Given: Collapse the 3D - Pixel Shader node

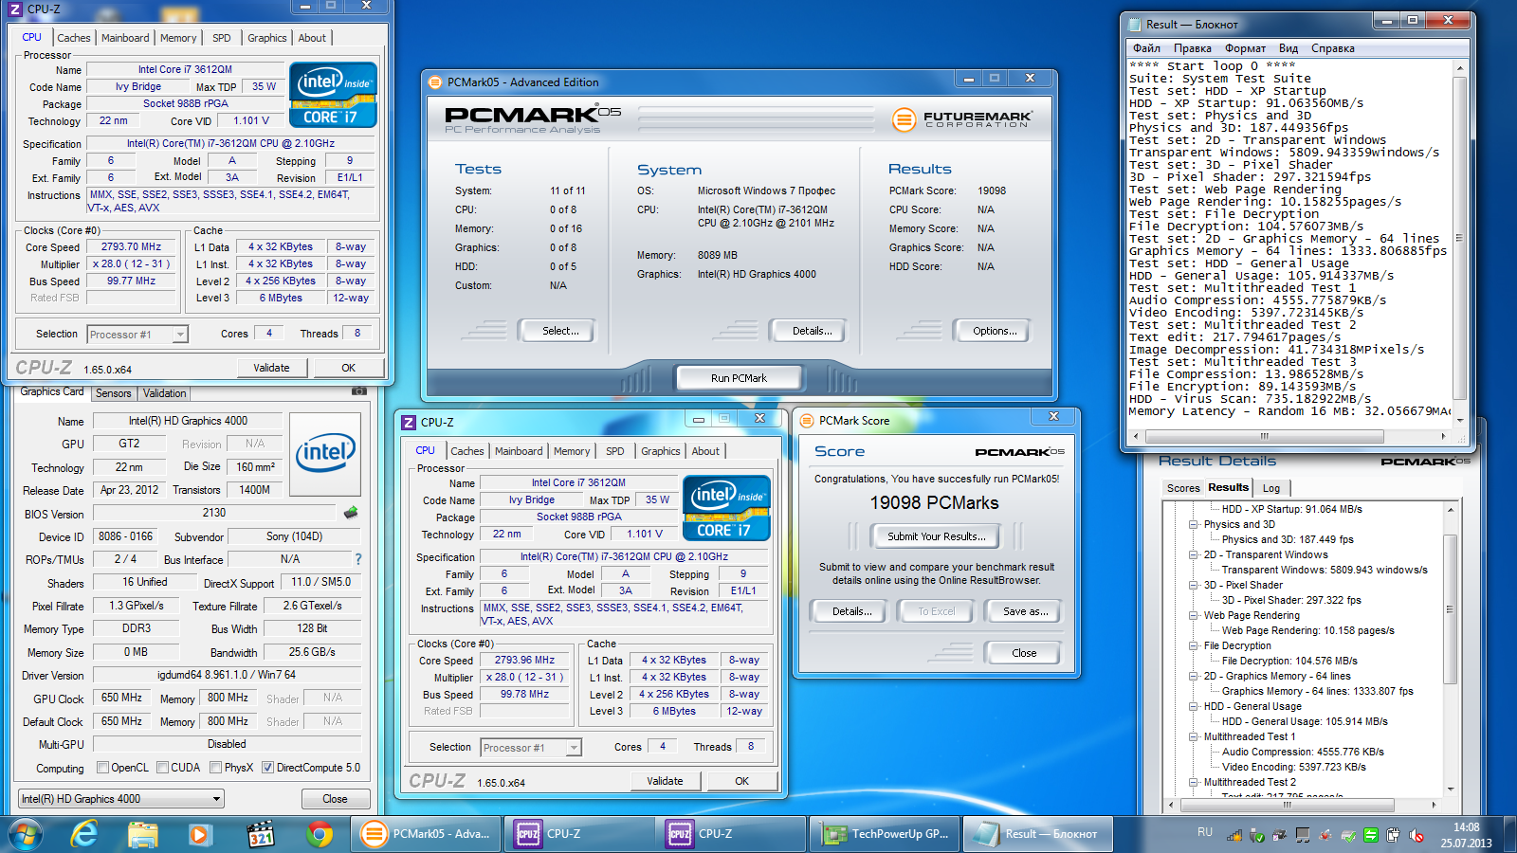Looking at the screenshot, I should (1194, 585).
